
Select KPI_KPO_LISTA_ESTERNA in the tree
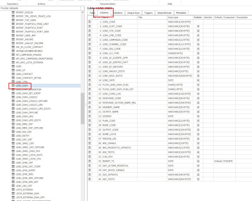(x=29, y=62)
